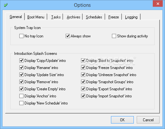Close the Options dialog window

click(158, 4)
